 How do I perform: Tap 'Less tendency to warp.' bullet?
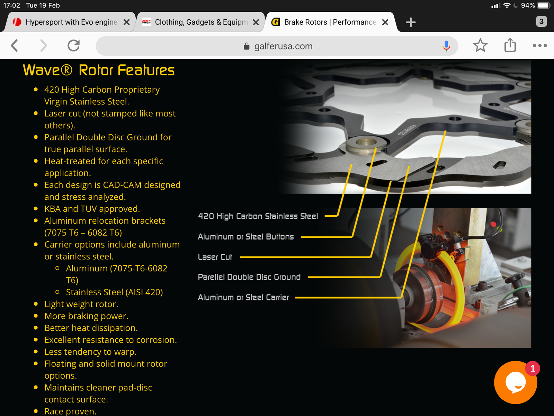(x=90, y=352)
